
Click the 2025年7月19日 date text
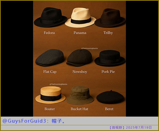pos(139,128)
